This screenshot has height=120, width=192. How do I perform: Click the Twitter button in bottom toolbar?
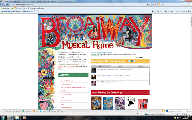point(43,111)
